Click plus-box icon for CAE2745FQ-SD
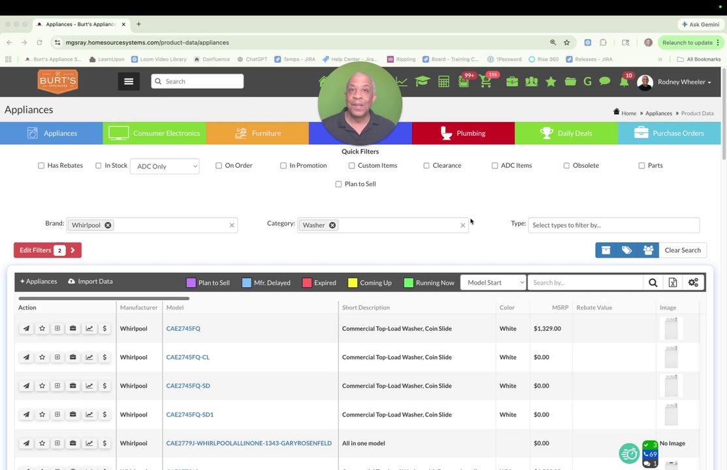The width and height of the screenshot is (727, 470). pyautogui.click(x=57, y=386)
